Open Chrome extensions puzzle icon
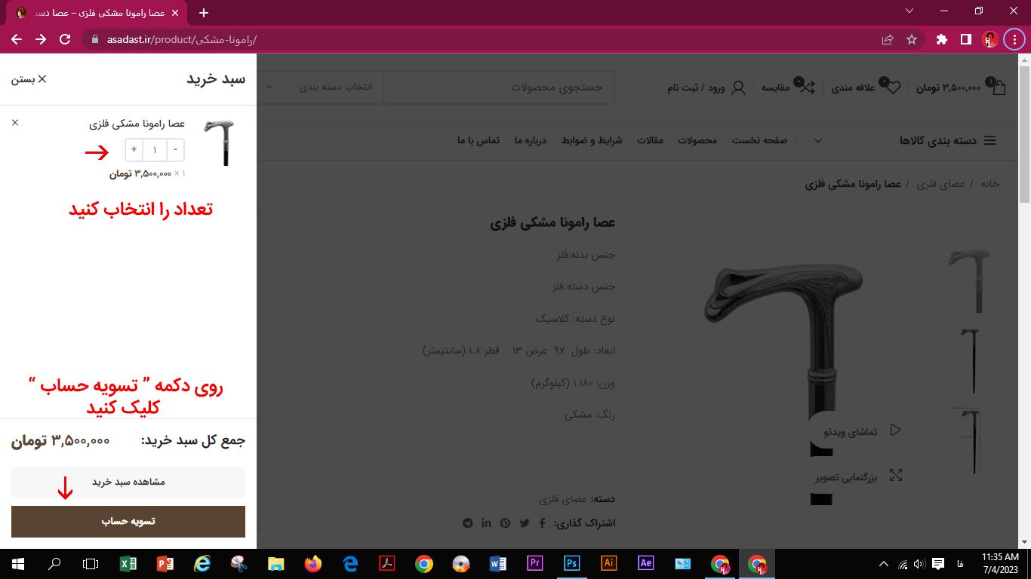This screenshot has width=1031, height=579. point(941,39)
